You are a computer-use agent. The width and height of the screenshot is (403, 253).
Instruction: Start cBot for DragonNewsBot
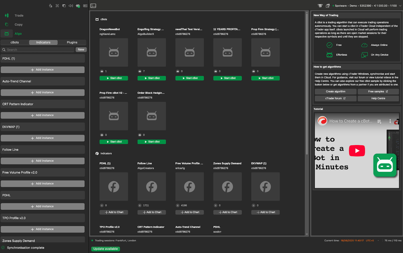114,78
